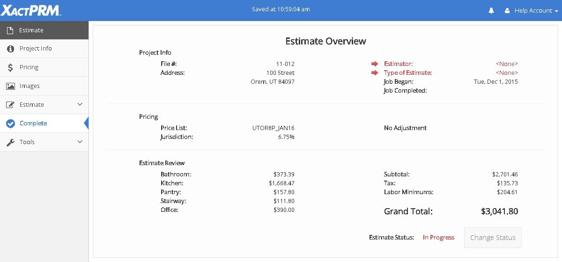Click the Complete checkmark icon

(10, 124)
